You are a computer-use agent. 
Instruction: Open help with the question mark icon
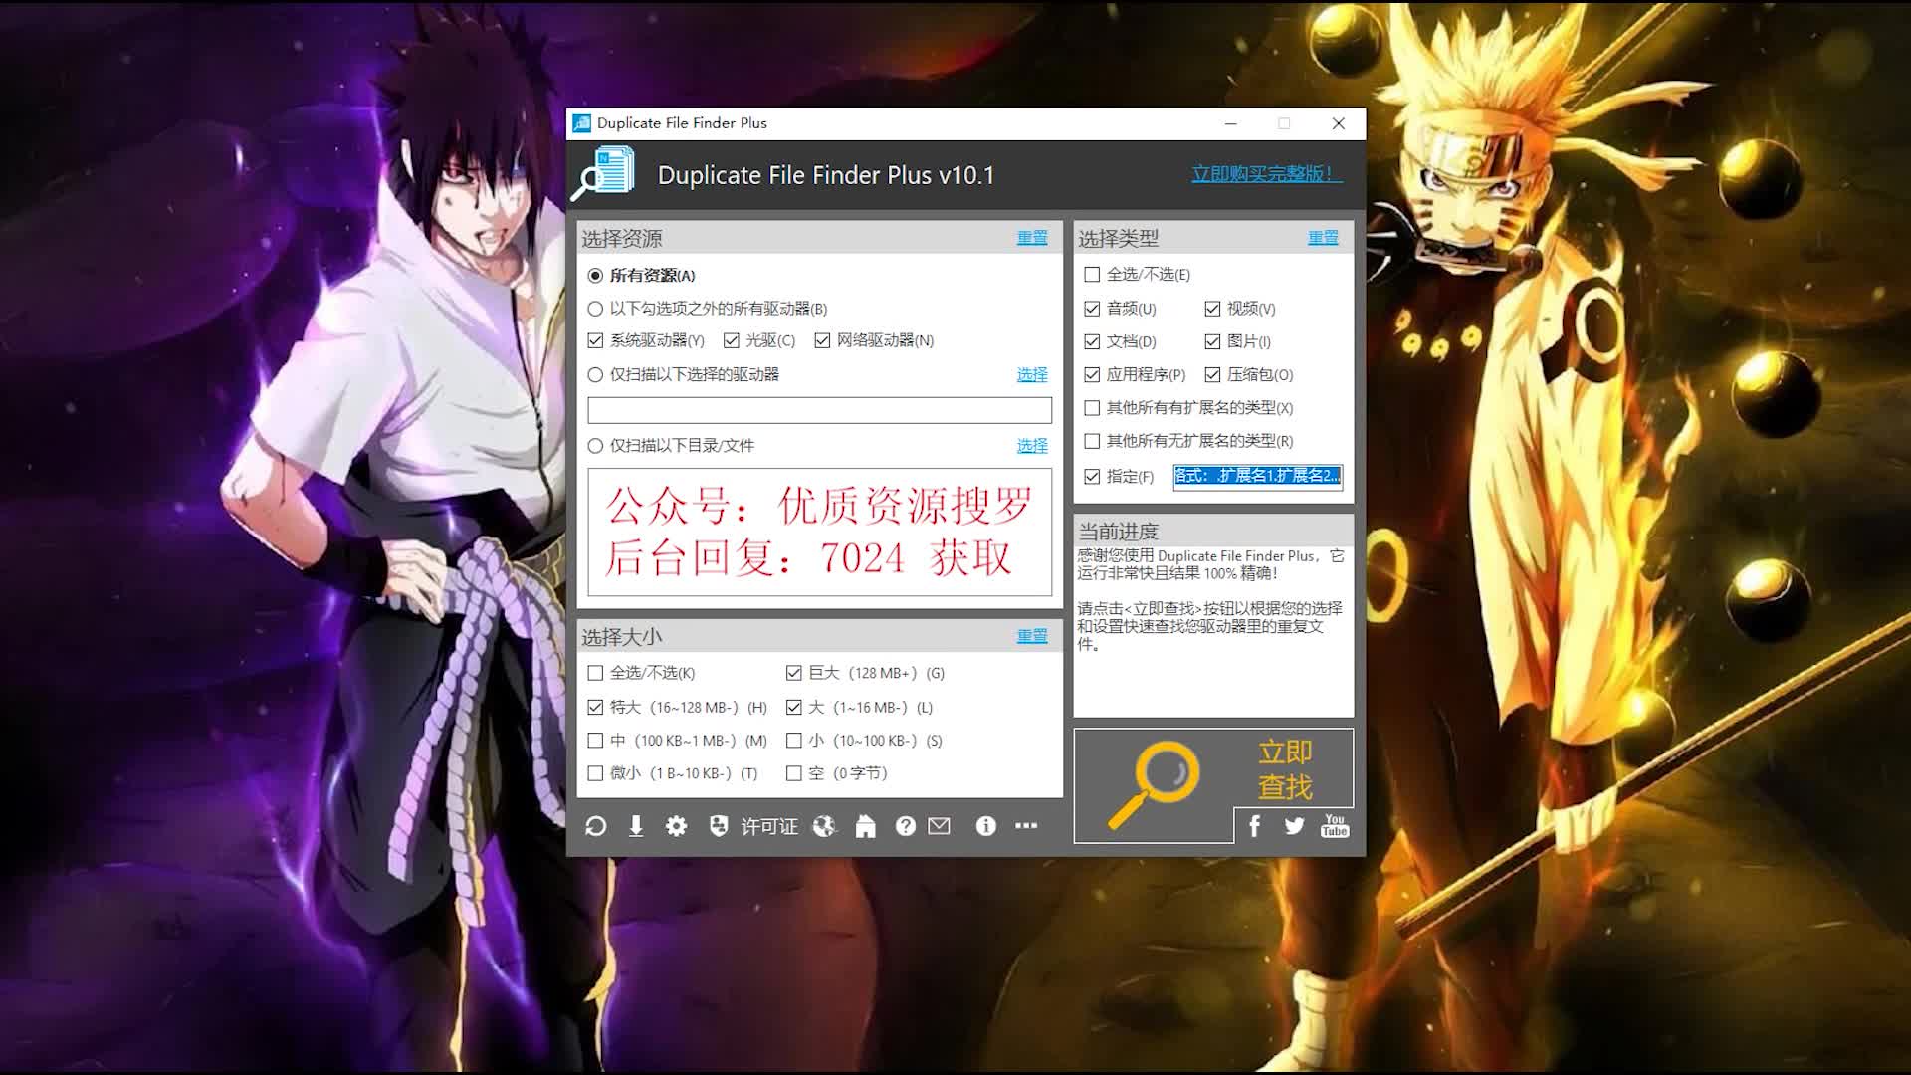click(x=905, y=826)
